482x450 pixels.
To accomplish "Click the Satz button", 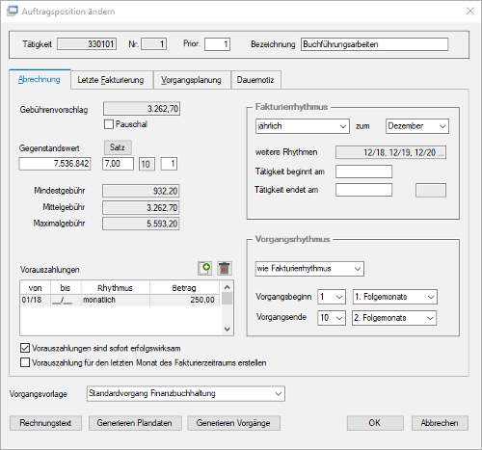I will [x=118, y=147].
